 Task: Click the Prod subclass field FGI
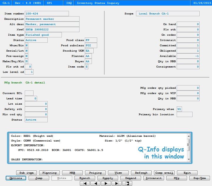91,45
